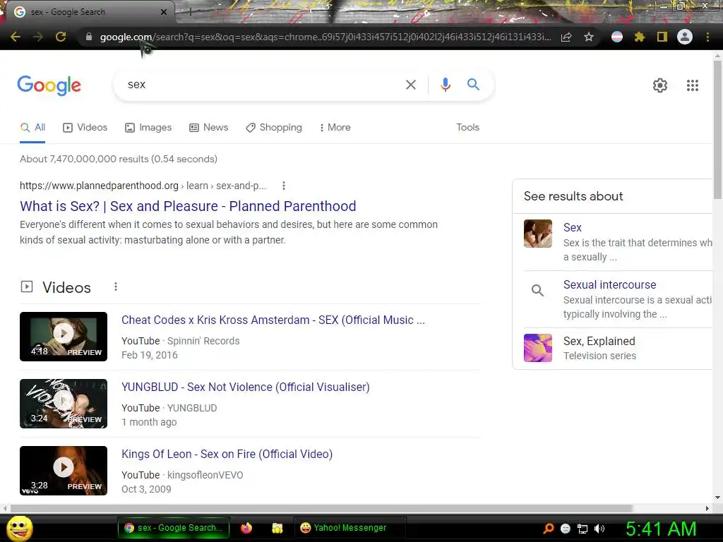723x542 pixels.
Task: Expand the More search categories menu
Action: [335, 127]
